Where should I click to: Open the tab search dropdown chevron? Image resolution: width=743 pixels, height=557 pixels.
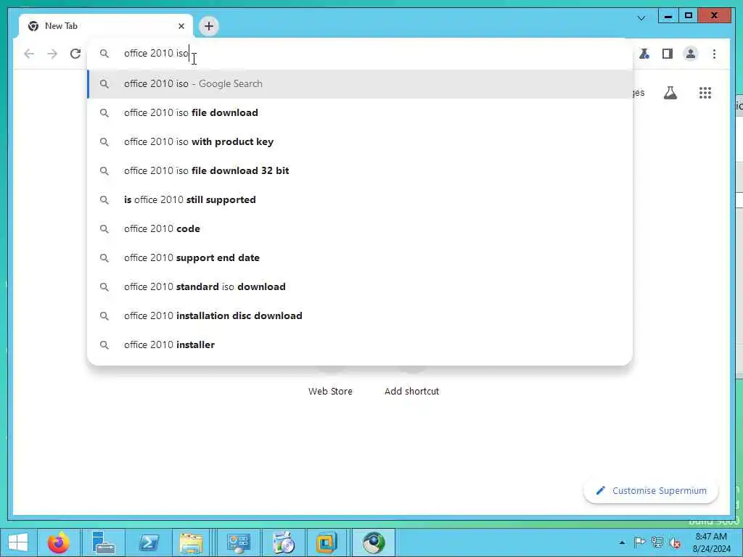click(x=641, y=18)
